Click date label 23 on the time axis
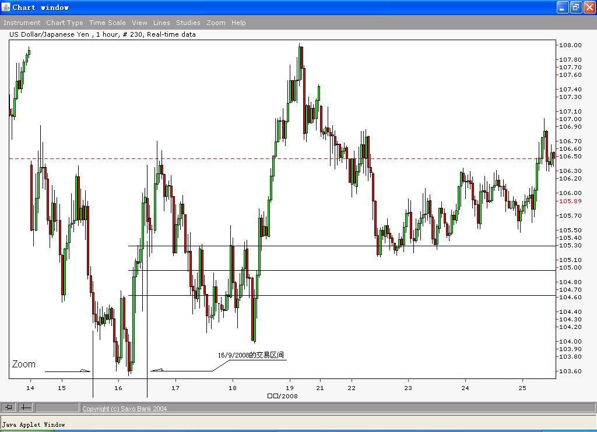597x432 pixels. [x=408, y=388]
